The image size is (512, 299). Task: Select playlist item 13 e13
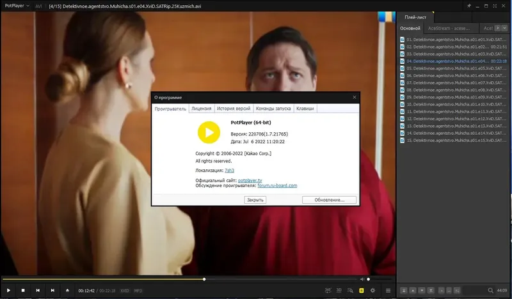click(x=454, y=126)
